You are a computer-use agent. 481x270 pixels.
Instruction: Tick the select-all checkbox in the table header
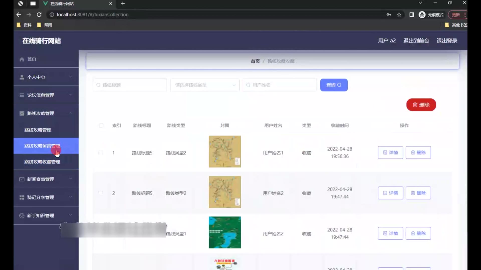click(101, 125)
